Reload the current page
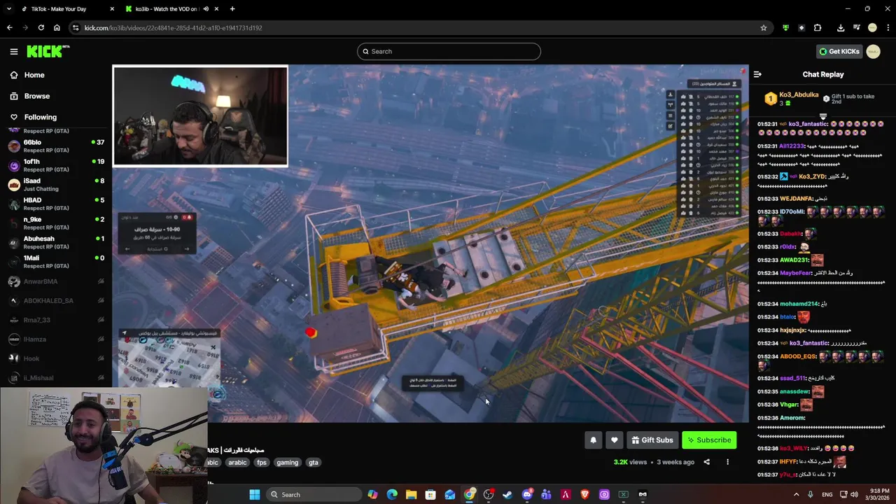The width and height of the screenshot is (896, 504). click(41, 28)
